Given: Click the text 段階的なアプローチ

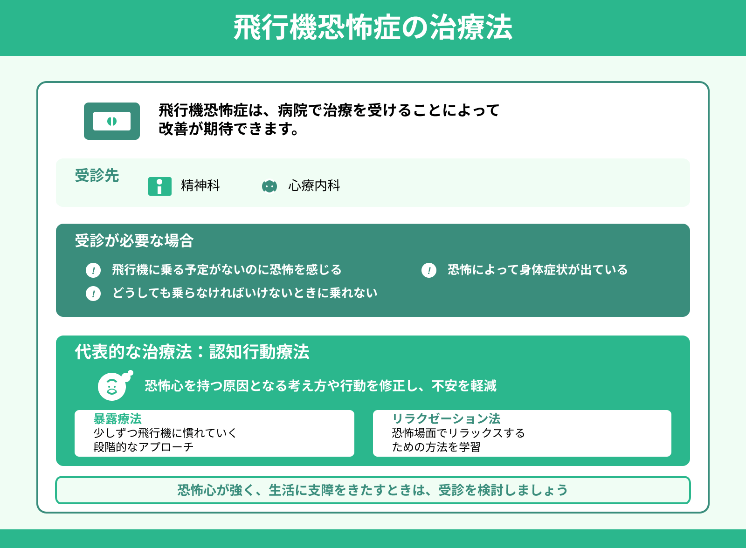Looking at the screenshot, I should pyautogui.click(x=144, y=447).
